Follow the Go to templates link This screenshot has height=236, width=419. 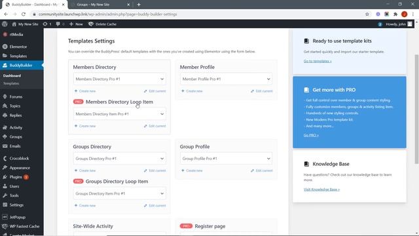[318, 61]
